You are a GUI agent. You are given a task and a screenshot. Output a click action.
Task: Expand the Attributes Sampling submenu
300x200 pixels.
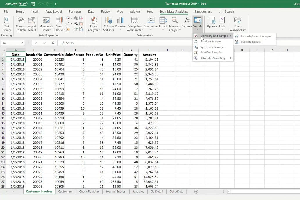click(x=213, y=58)
